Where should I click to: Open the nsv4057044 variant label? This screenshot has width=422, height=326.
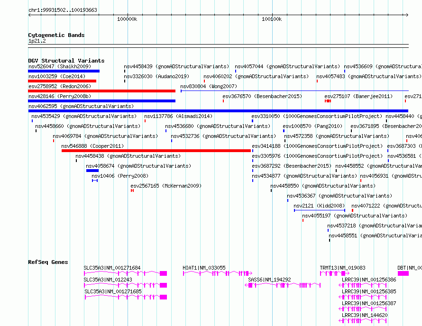(287, 66)
